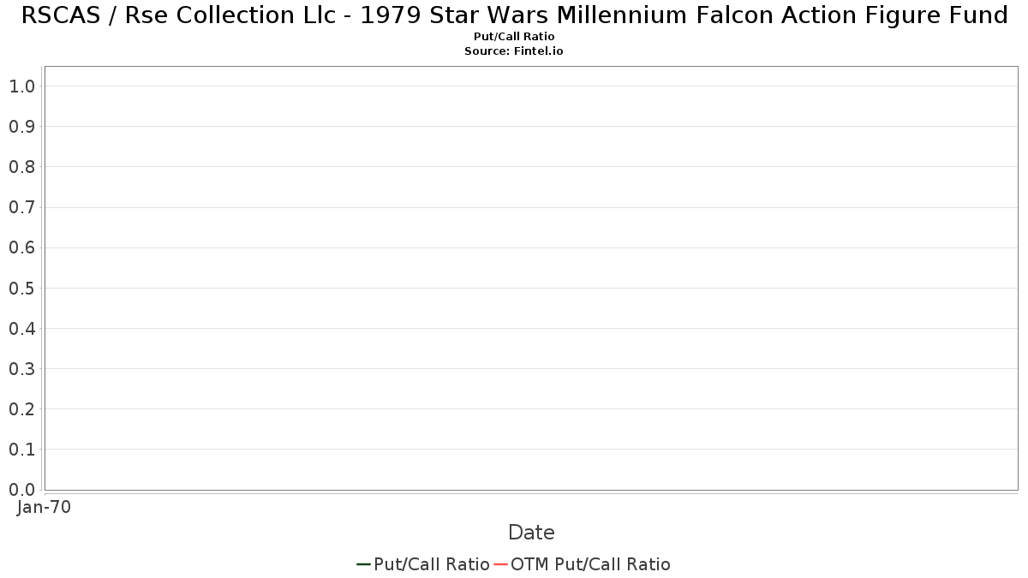Click the RSCAS Millennium Falcon Fund chart title
1028x578 pixels.
coord(514,15)
